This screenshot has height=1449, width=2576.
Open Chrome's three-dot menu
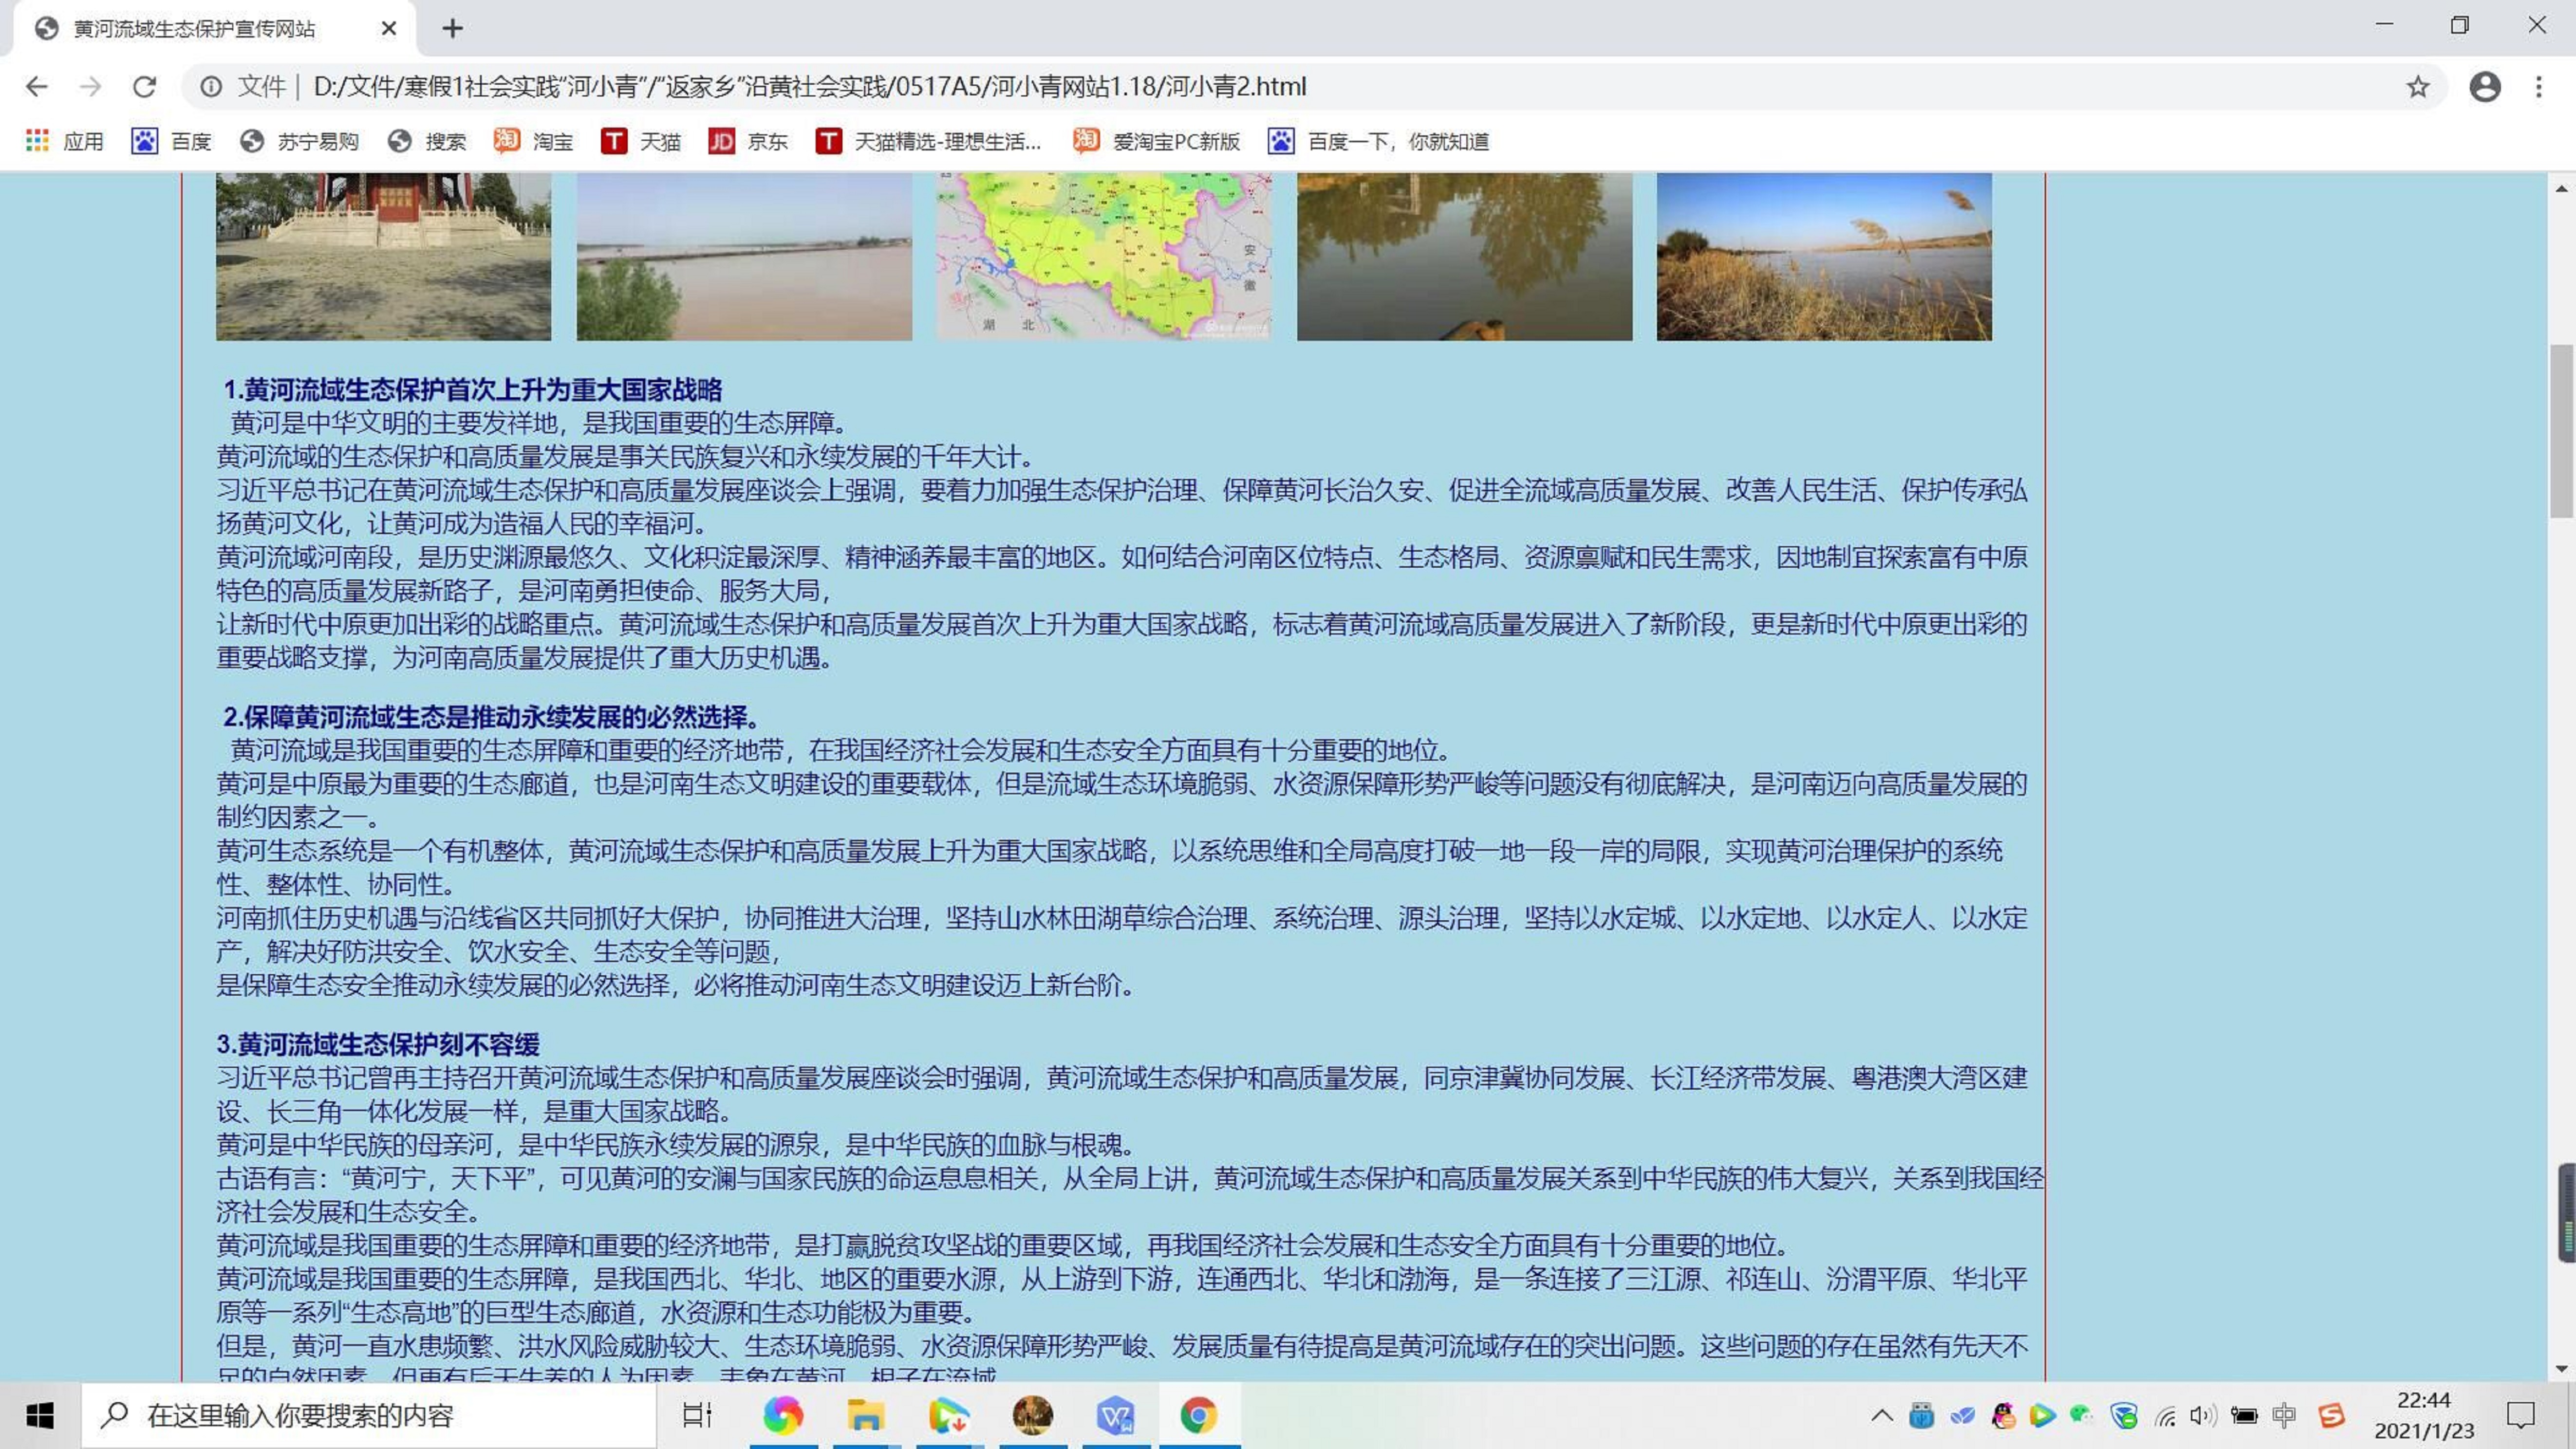[x=2538, y=87]
